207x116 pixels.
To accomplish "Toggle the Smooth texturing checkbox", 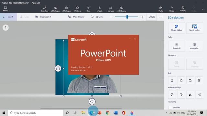I will (x=170, y=107).
